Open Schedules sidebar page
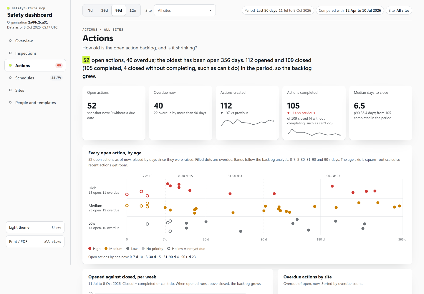Viewport: 424px width, 294px height. (x=35, y=78)
